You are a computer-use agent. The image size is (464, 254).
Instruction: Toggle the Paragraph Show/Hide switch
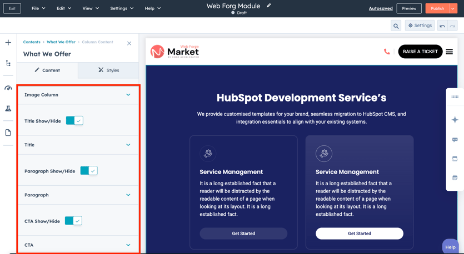[x=89, y=171]
